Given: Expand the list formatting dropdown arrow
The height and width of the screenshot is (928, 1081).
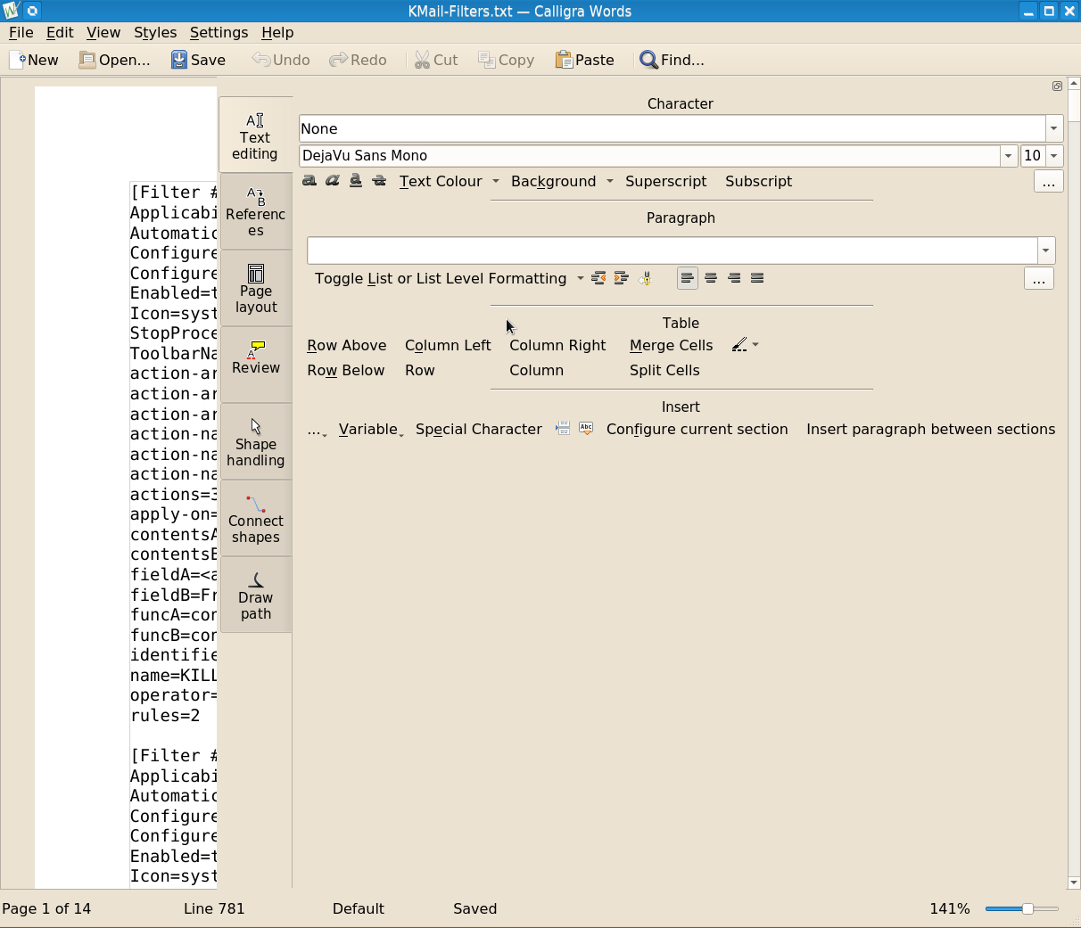Looking at the screenshot, I should (581, 278).
